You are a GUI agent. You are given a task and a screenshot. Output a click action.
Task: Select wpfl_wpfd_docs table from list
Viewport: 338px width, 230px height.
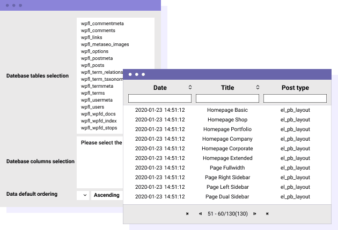98,114
